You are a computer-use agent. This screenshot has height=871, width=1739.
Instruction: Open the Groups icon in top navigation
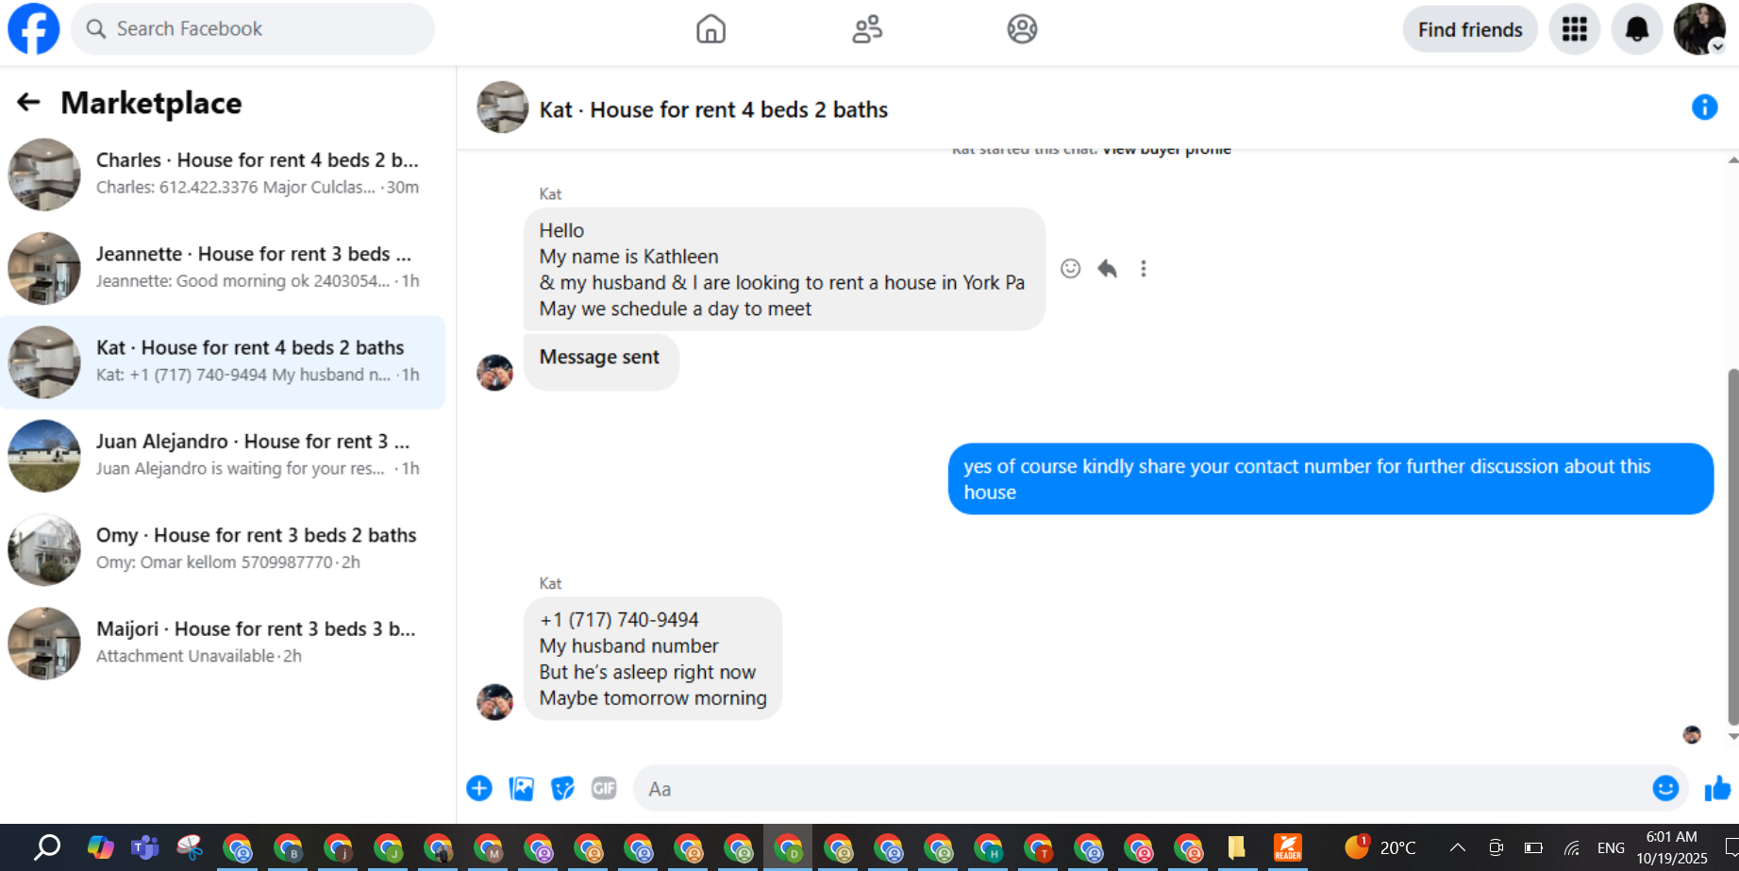coord(1022,29)
